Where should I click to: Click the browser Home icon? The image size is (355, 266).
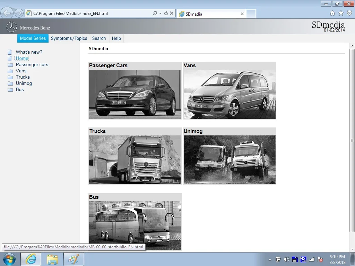(332, 13)
